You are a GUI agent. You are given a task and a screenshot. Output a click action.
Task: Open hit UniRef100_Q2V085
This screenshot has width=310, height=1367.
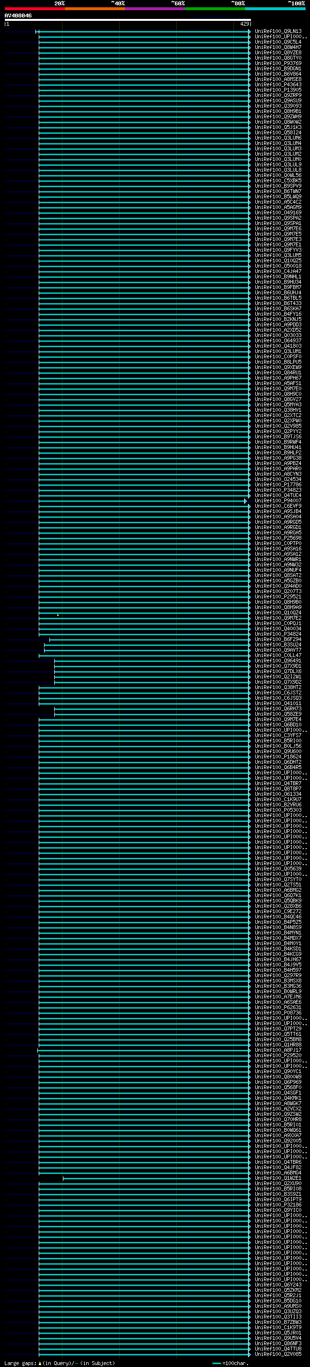coord(278,1354)
